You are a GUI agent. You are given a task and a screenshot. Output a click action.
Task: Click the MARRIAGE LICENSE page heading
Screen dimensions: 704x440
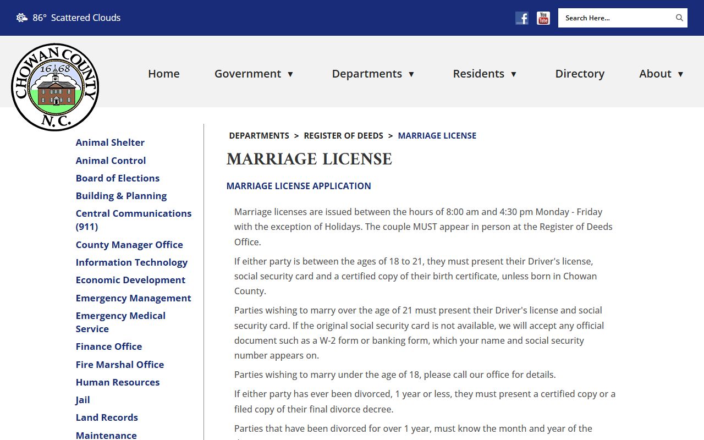[x=309, y=159]
